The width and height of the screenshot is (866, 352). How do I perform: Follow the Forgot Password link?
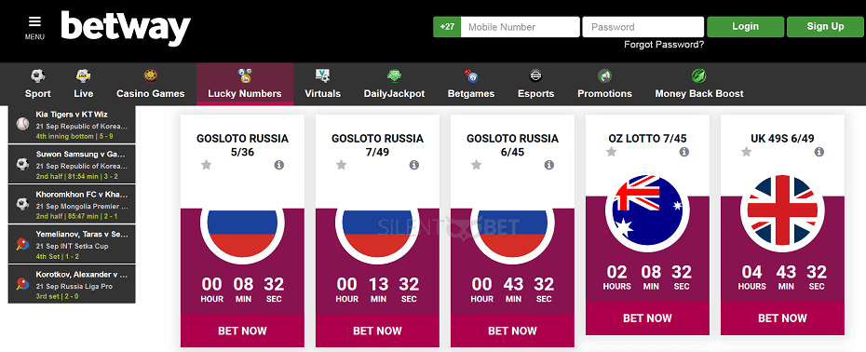pyautogui.click(x=664, y=45)
